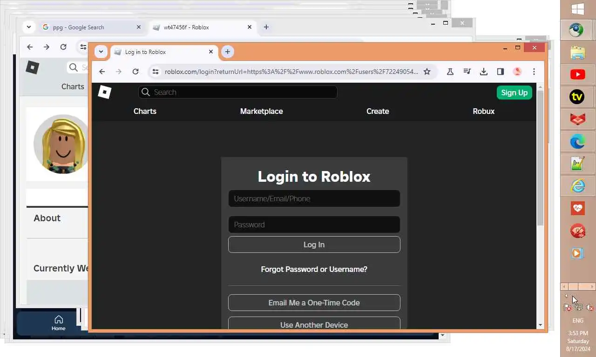Focus the Username/Email/Phone field
This screenshot has width=596, height=357.
point(314,198)
